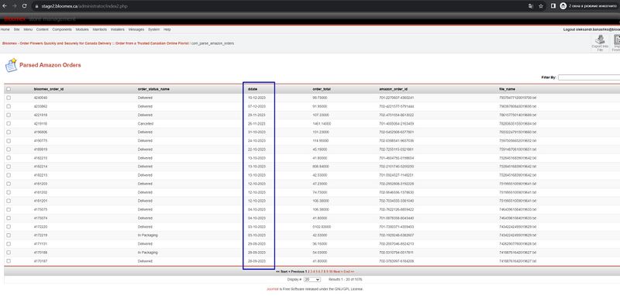Click the amazon_order_id column header

pos(393,89)
